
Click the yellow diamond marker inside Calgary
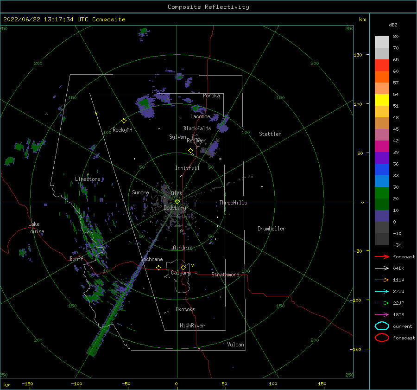[x=183, y=267]
